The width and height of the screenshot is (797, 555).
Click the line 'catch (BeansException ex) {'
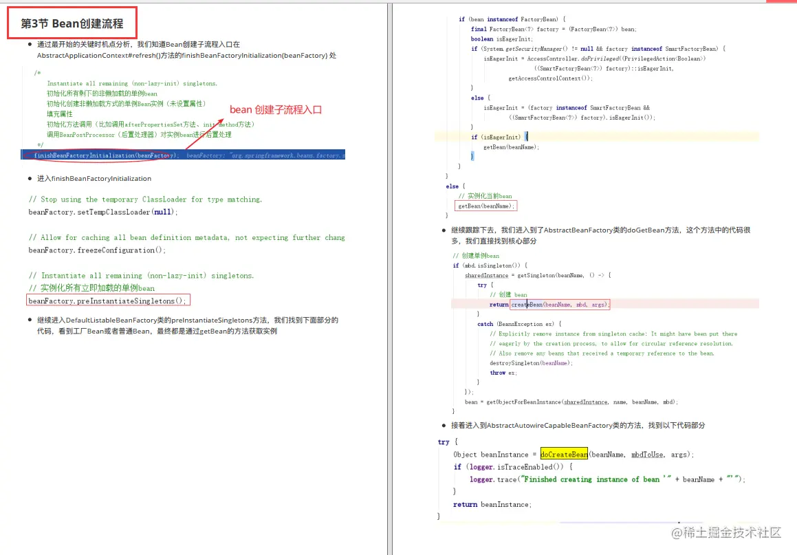point(519,324)
